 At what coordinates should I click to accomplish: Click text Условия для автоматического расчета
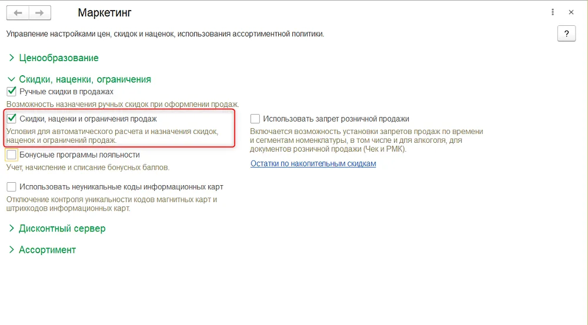tap(112, 136)
